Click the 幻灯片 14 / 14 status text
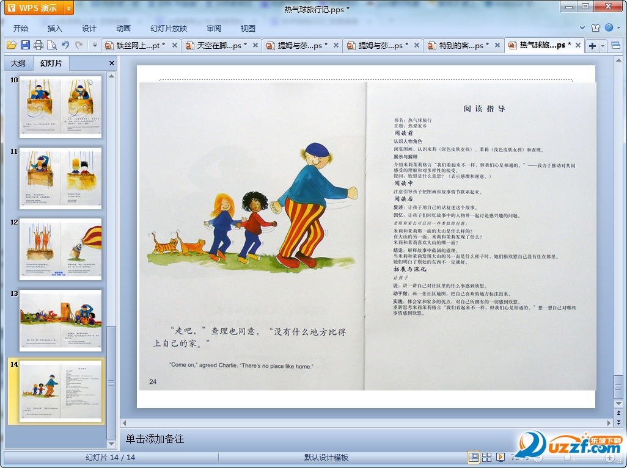Viewport: 627px width, 468px height. (111, 457)
